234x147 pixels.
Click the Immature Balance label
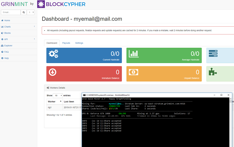point(110,78)
